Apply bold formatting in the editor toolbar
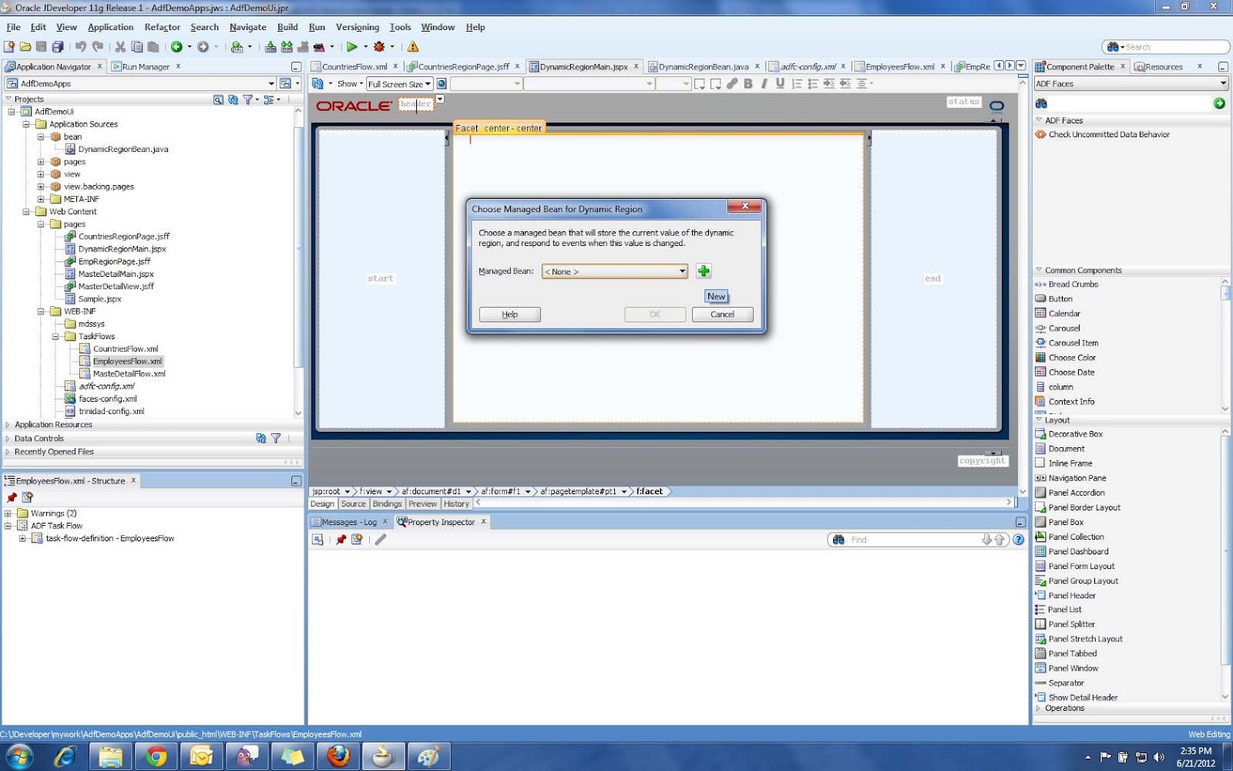The image size is (1233, 771). click(x=748, y=84)
